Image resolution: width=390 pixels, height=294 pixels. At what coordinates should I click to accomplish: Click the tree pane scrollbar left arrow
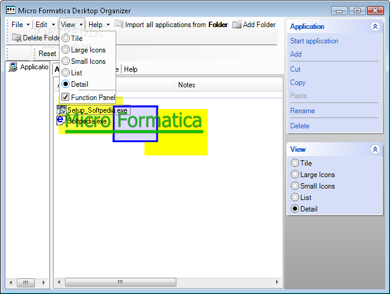(x=11, y=283)
